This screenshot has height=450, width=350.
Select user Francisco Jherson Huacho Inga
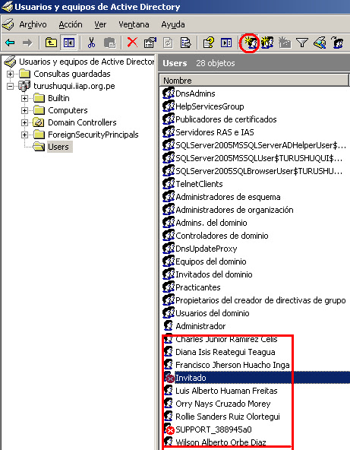pos(232,365)
